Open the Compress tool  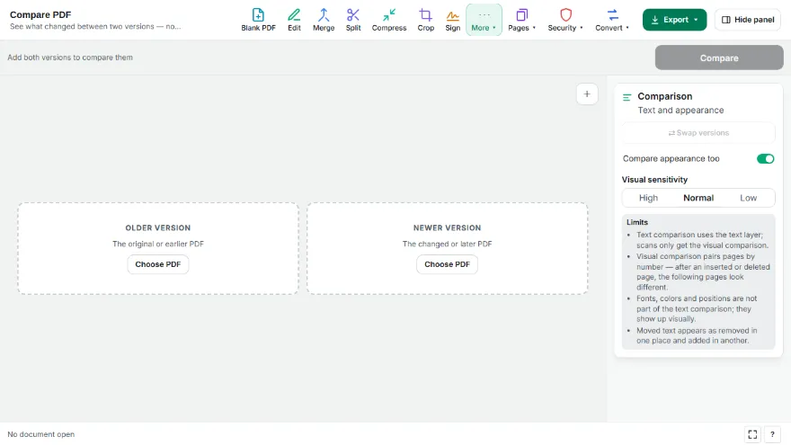389,20
